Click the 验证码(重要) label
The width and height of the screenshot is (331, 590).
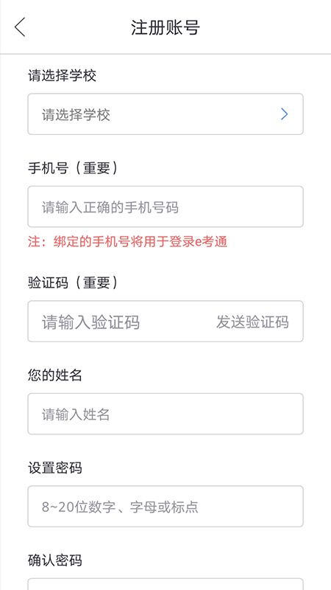[73, 282]
